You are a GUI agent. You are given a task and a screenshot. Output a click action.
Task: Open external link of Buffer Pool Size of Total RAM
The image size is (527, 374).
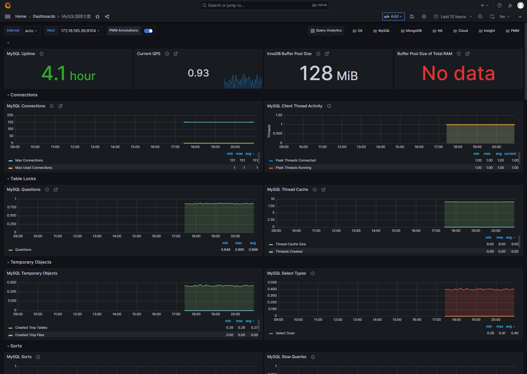point(467,54)
